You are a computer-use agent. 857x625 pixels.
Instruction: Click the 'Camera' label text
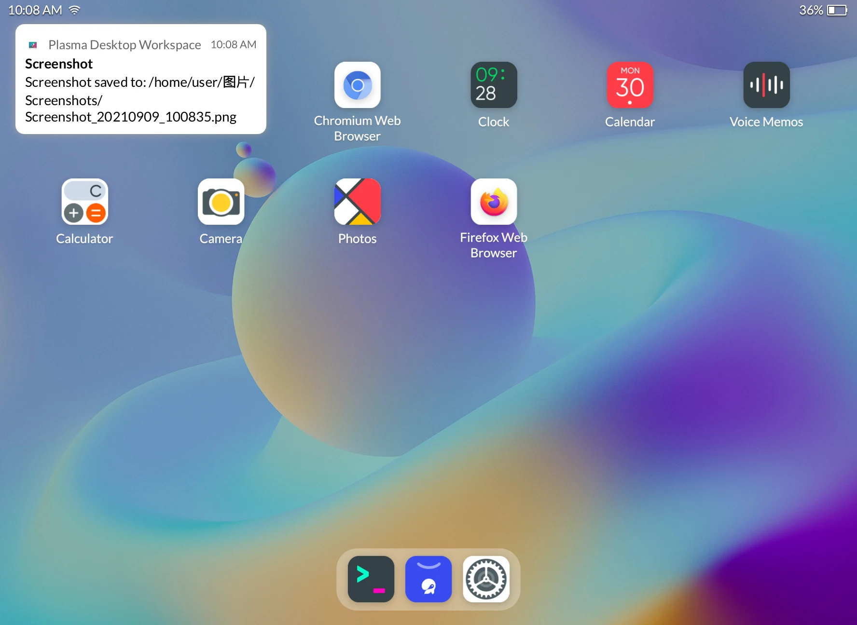pos(221,239)
